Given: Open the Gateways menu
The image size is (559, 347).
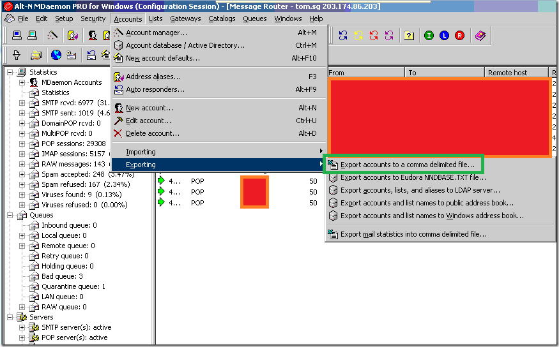Looking at the screenshot, I should pos(185,18).
